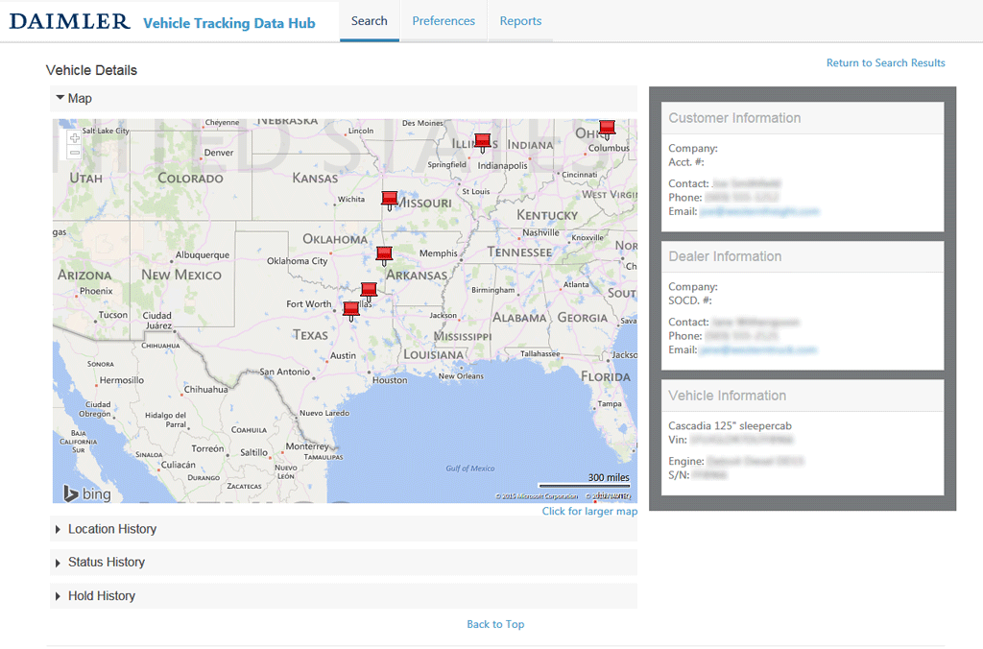
Task: Zoom in on the map
Action: coord(75,138)
